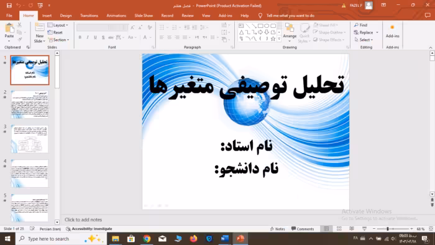Click Notes button in status bar

pyautogui.click(x=277, y=229)
